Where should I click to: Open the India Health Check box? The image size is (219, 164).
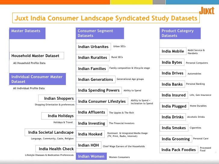click(x=56, y=149)
